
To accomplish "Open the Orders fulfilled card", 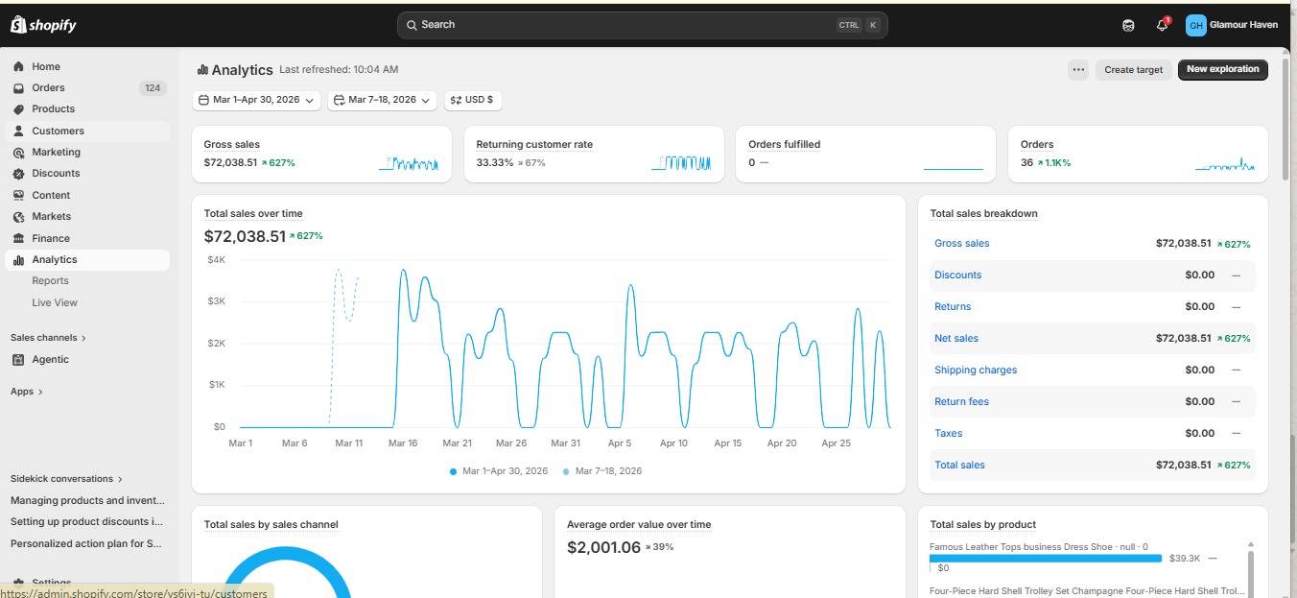I will click(865, 154).
